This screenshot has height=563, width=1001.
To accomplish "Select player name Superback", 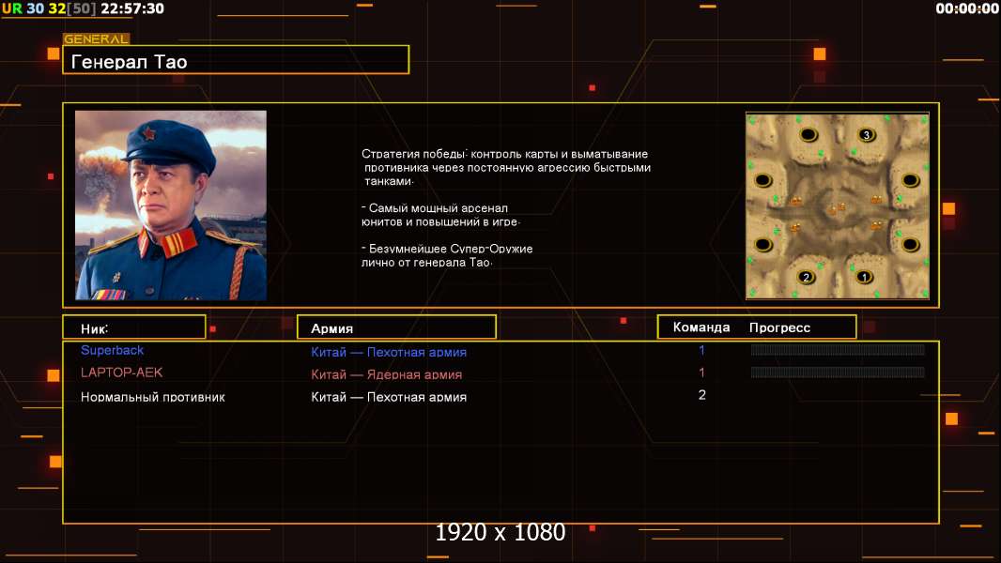I will tap(112, 350).
